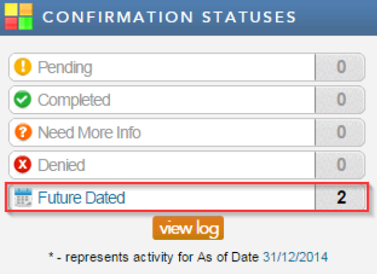This screenshot has width=377, height=274.
Task: Open the Future Dated status list
Action: point(187,197)
